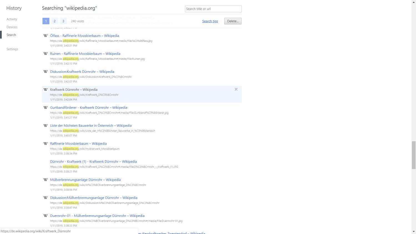416x234 pixels.
Task: Open Activity section in History sidebar
Action: click(x=12, y=19)
